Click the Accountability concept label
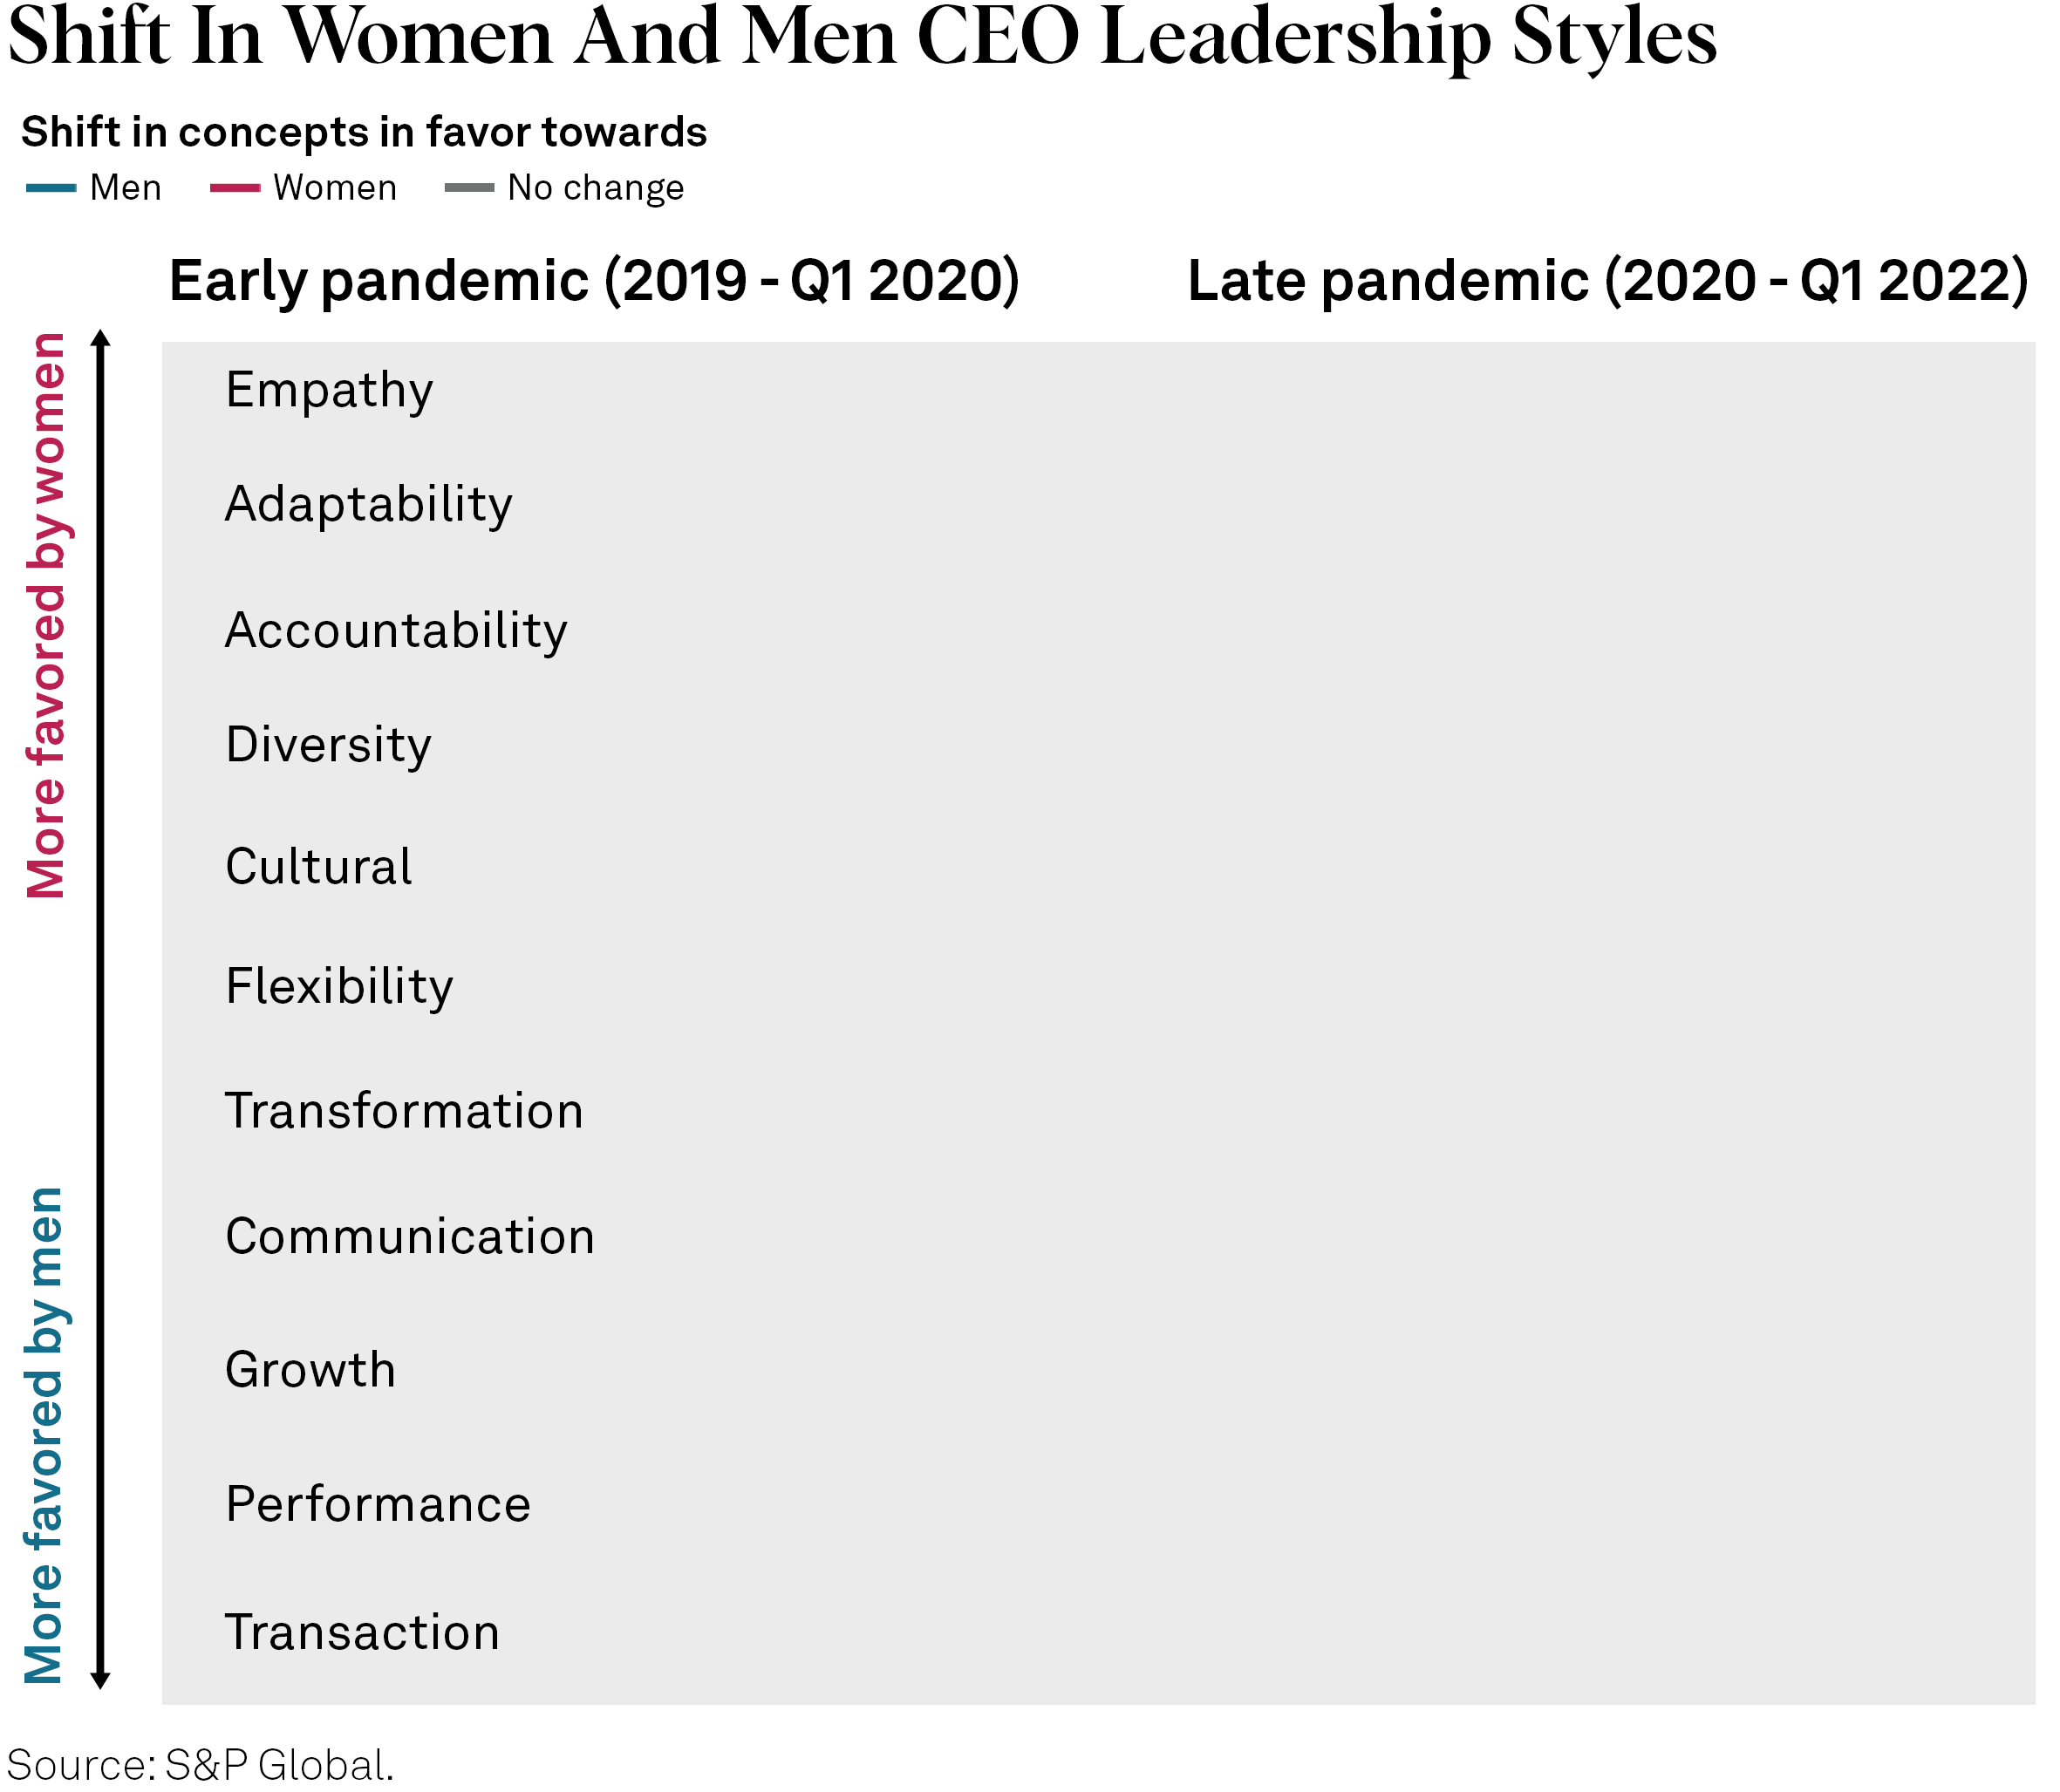The width and height of the screenshot is (2060, 1792). pos(396,631)
